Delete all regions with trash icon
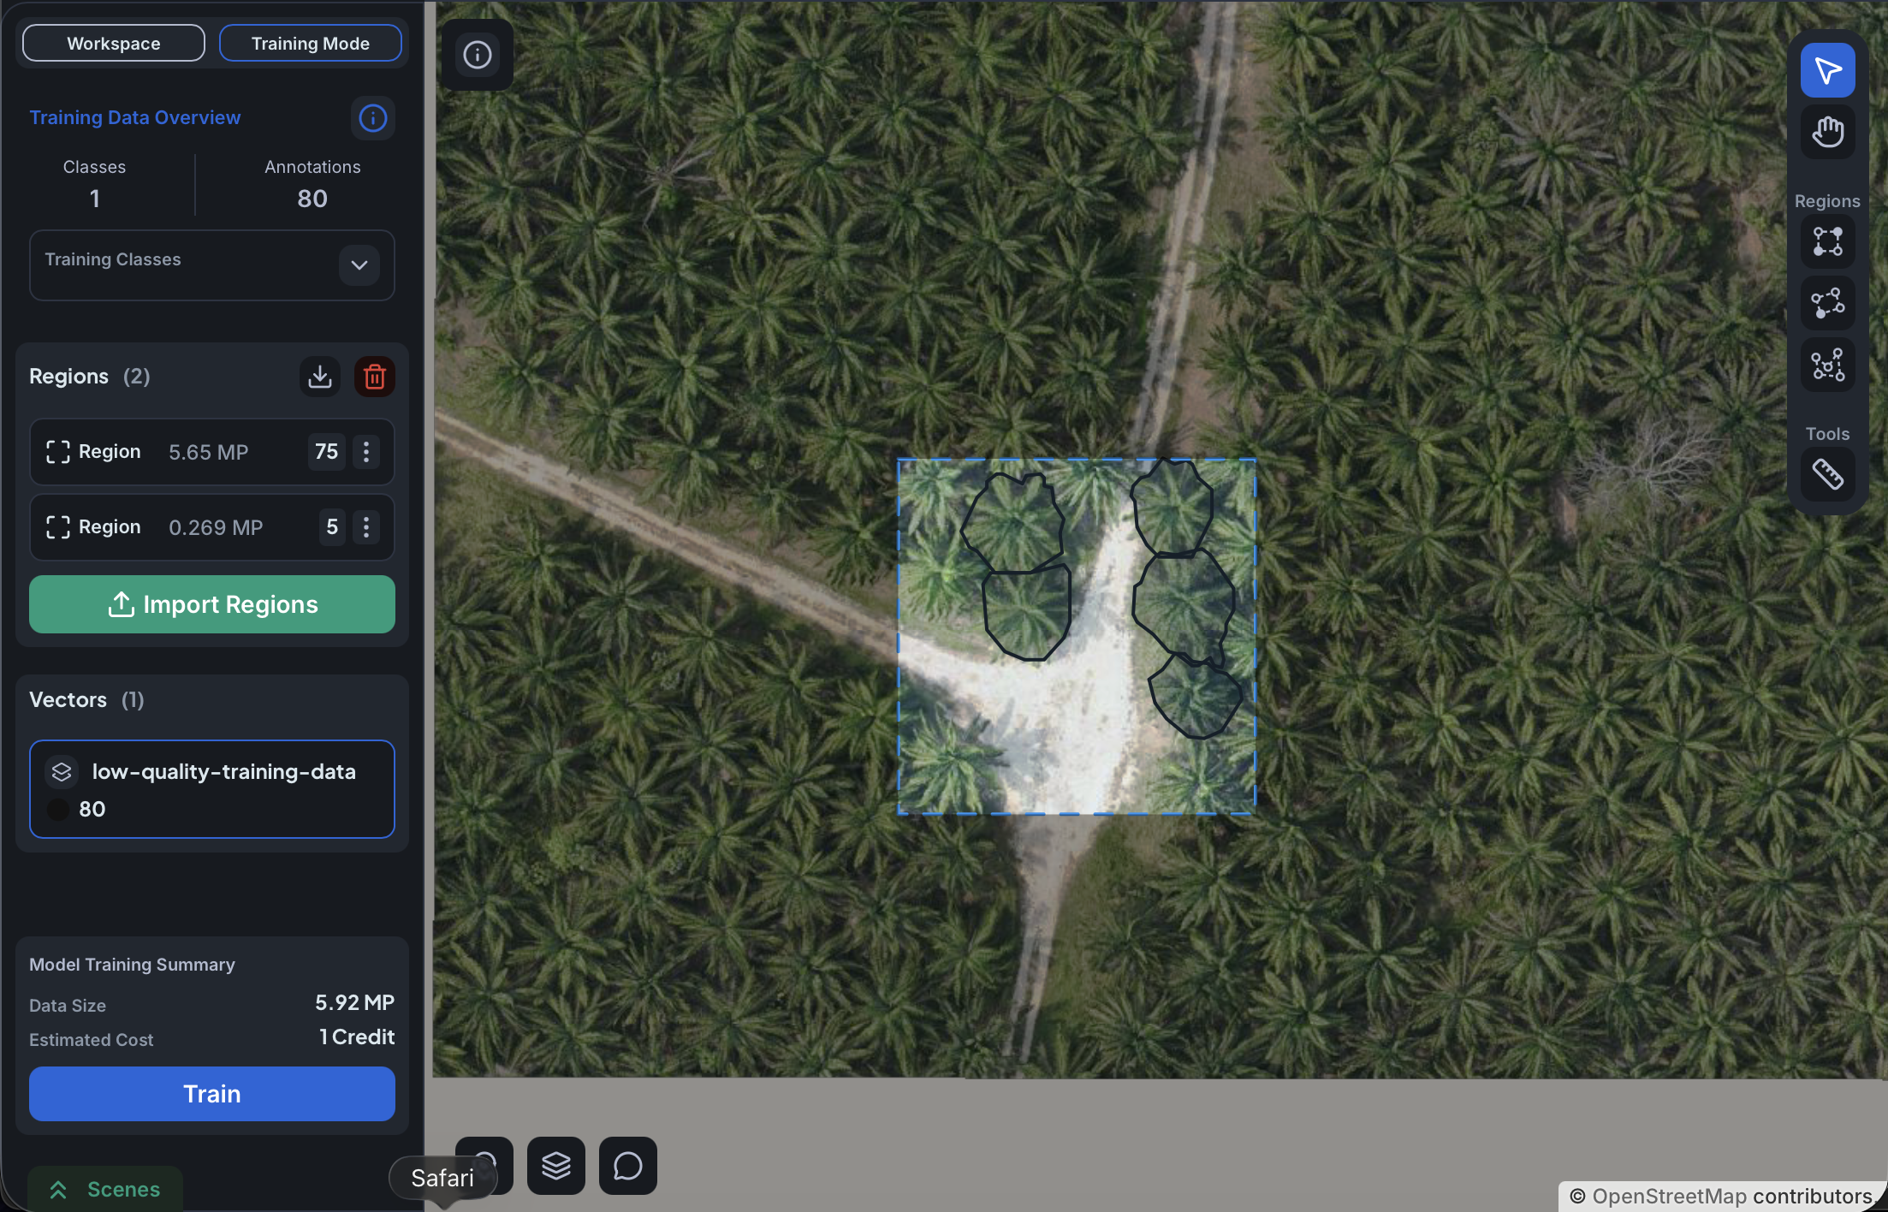The height and width of the screenshot is (1212, 1888). click(x=375, y=377)
